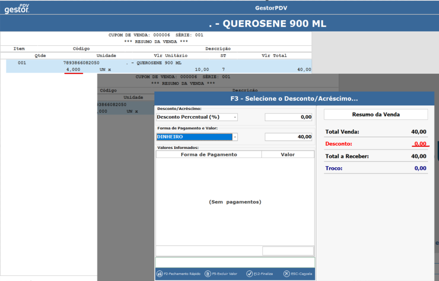Click the red underlined Desconto amount
The image size is (439, 281).
[420, 144]
